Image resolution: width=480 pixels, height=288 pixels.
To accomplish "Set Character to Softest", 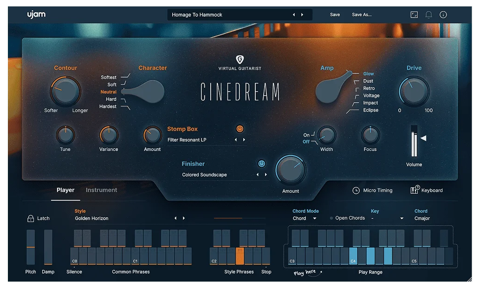I will [x=109, y=77].
